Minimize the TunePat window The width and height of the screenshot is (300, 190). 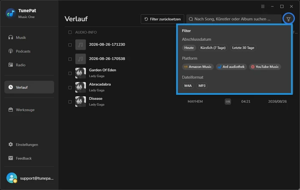[x=272, y=6]
